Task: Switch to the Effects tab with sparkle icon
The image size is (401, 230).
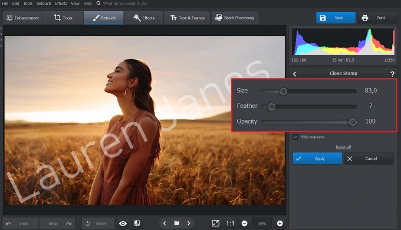Action: coord(144,18)
